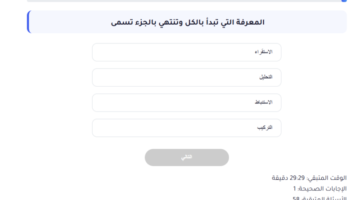Click the correct answers count 1

[295, 189]
